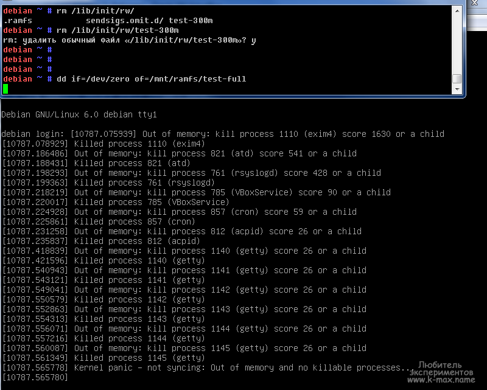487x390 pixels.
Task: Click the last timestamp '[10787.565780]'
Action: pyautogui.click(x=35, y=378)
